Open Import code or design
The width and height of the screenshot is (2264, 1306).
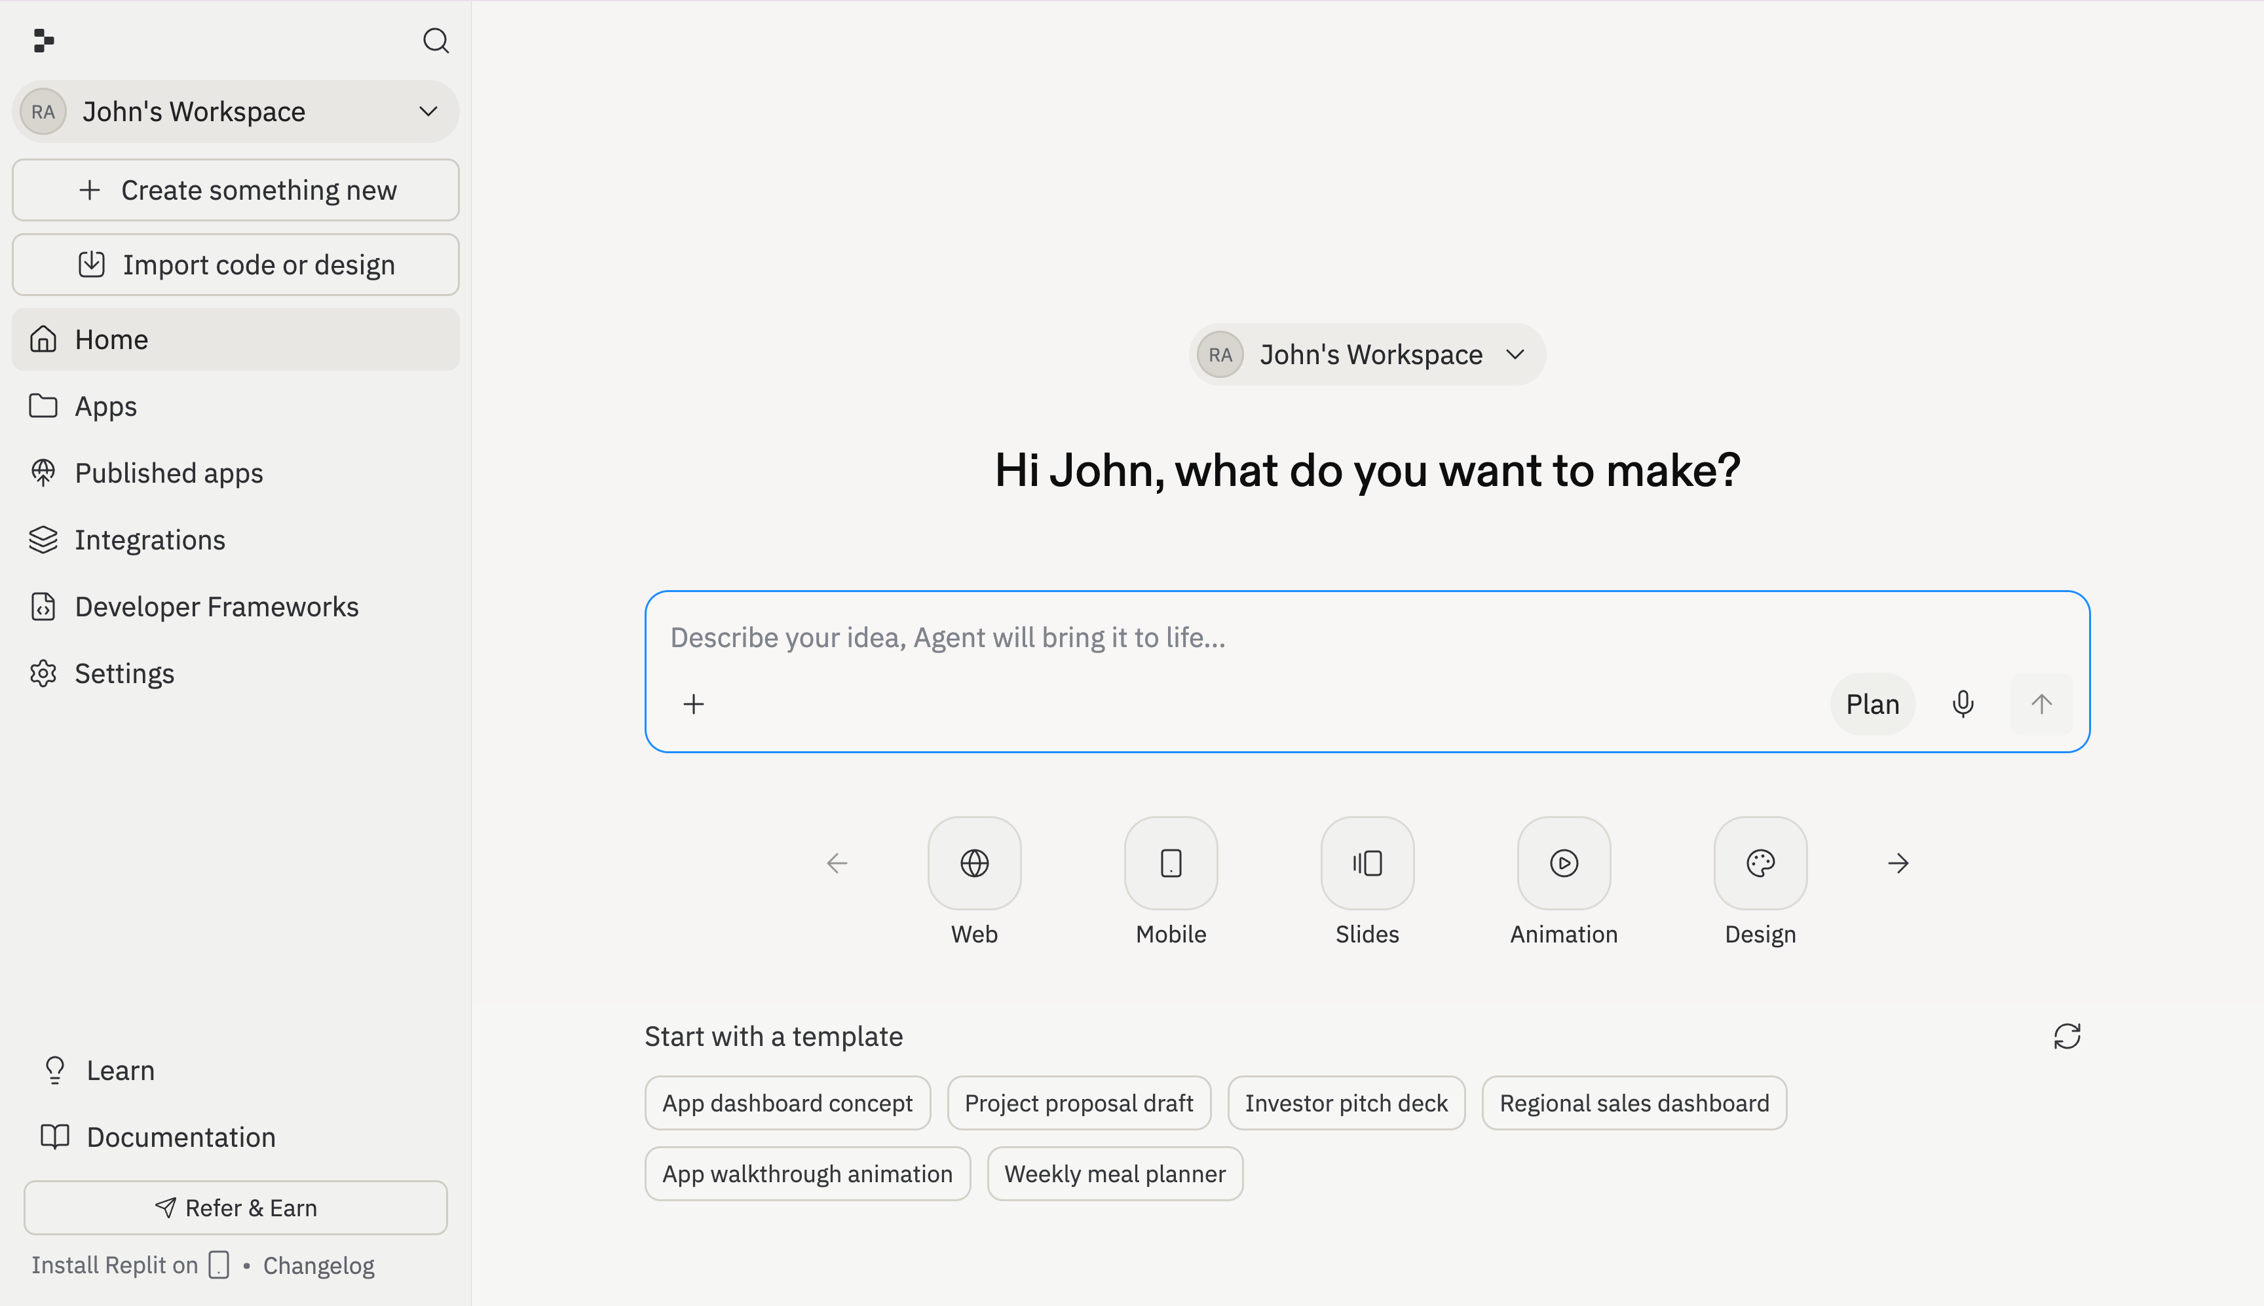(235, 264)
